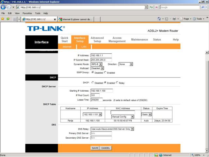Screen dimensions: 209x157
Task: Click the Print icon in toolbar
Action: [x=174, y=19]
